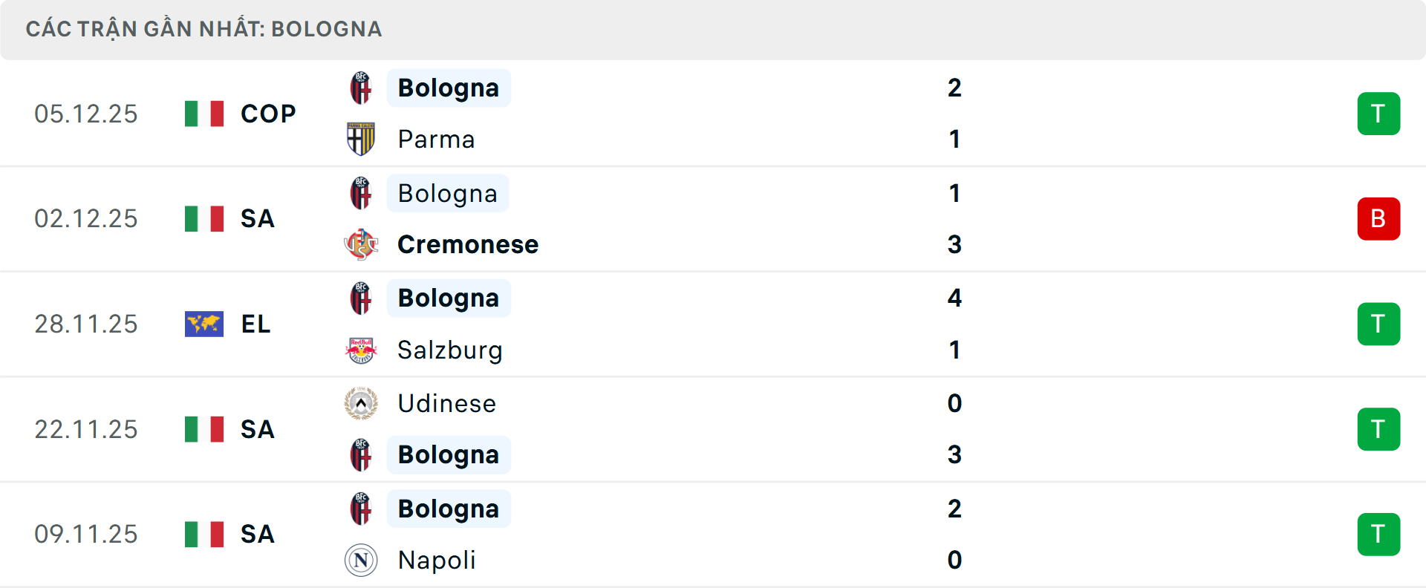The height and width of the screenshot is (588, 1426).
Task: Select the SA label for the Udinese match
Action: point(257,429)
